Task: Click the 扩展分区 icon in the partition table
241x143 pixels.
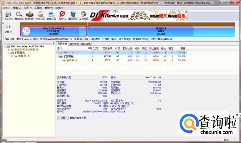Action: point(61,57)
